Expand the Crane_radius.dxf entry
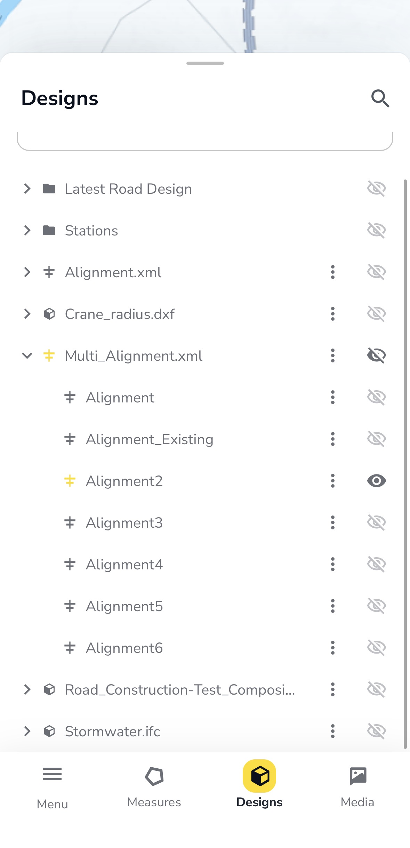This screenshot has width=410, height=848. point(27,314)
